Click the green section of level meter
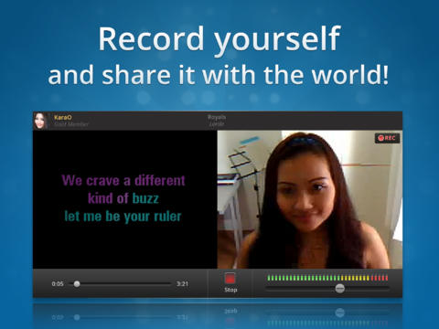This screenshot has height=329, width=439. pyautogui.click(x=304, y=278)
